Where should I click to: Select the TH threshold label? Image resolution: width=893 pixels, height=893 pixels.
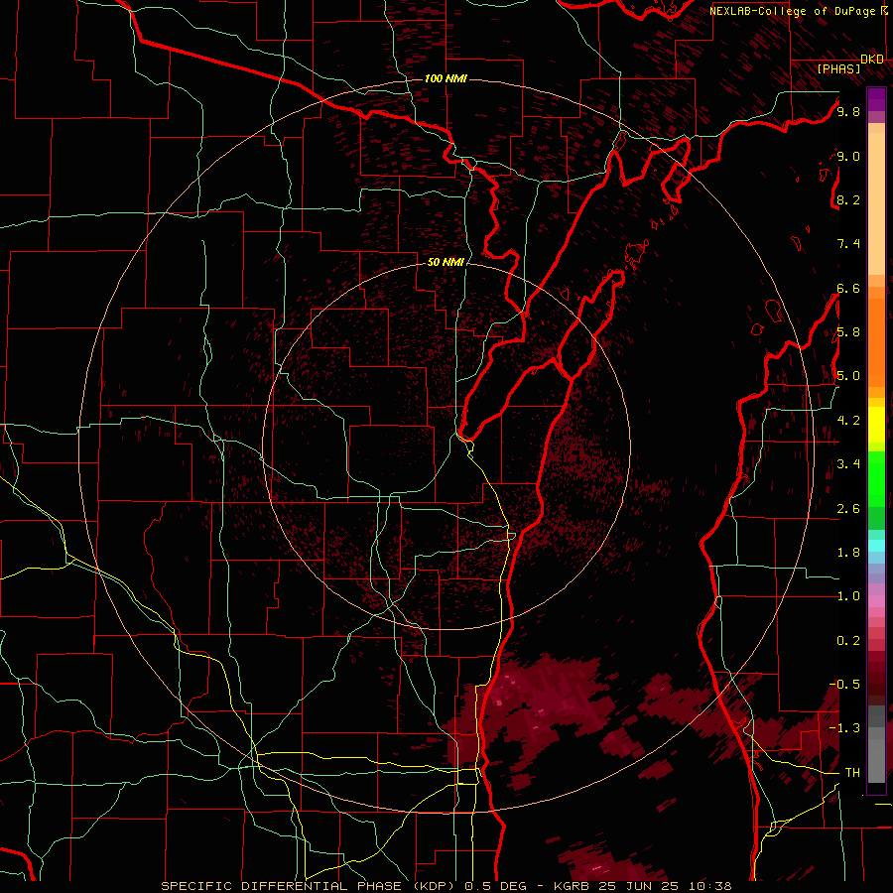click(x=852, y=772)
